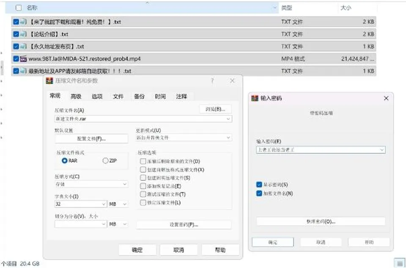Open the archive name 新建文件夹.rar dropdown
This screenshot has height=268, width=406.
pos(228,119)
